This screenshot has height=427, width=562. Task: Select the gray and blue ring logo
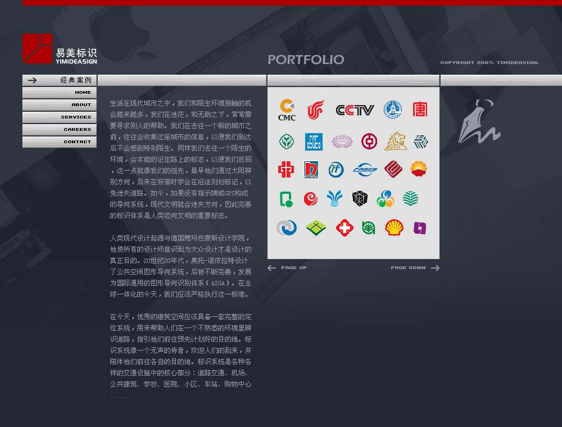287,228
